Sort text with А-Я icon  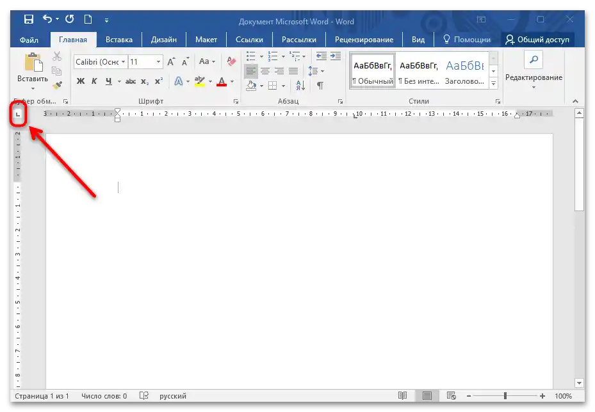300,86
